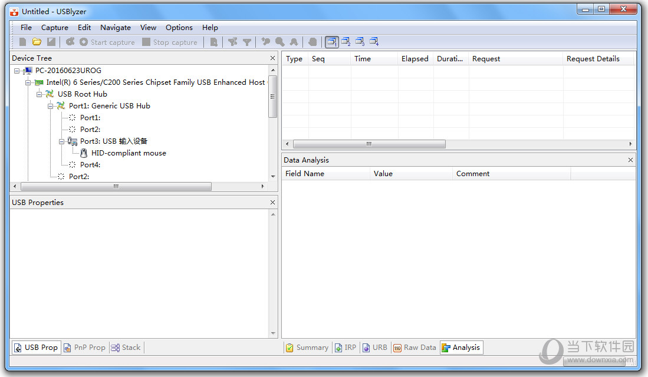
Task: Click the HID-compliant mouse icon
Action: pos(84,153)
